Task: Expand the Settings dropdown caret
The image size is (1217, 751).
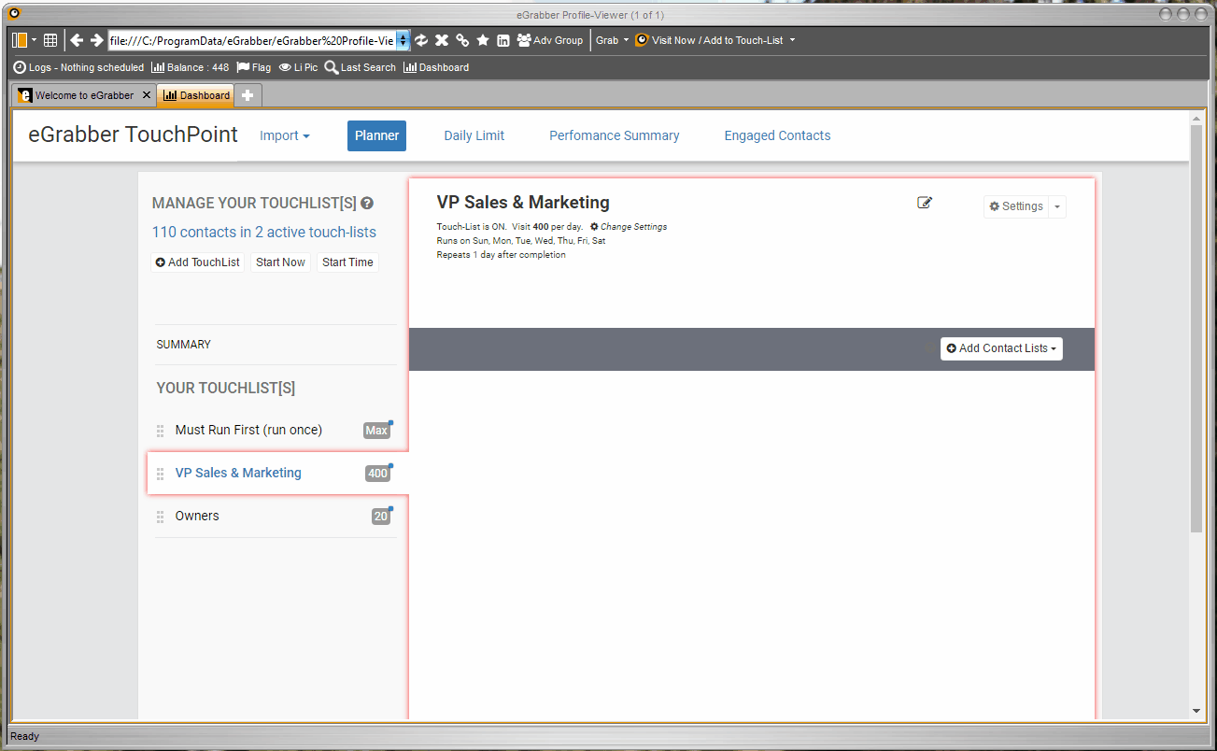Action: [x=1057, y=206]
